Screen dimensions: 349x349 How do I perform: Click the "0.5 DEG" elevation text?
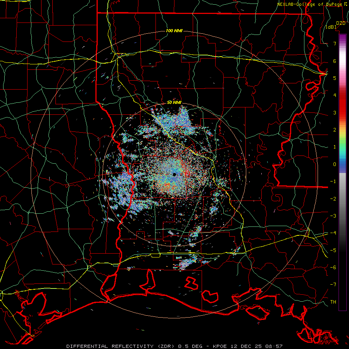[190, 346]
